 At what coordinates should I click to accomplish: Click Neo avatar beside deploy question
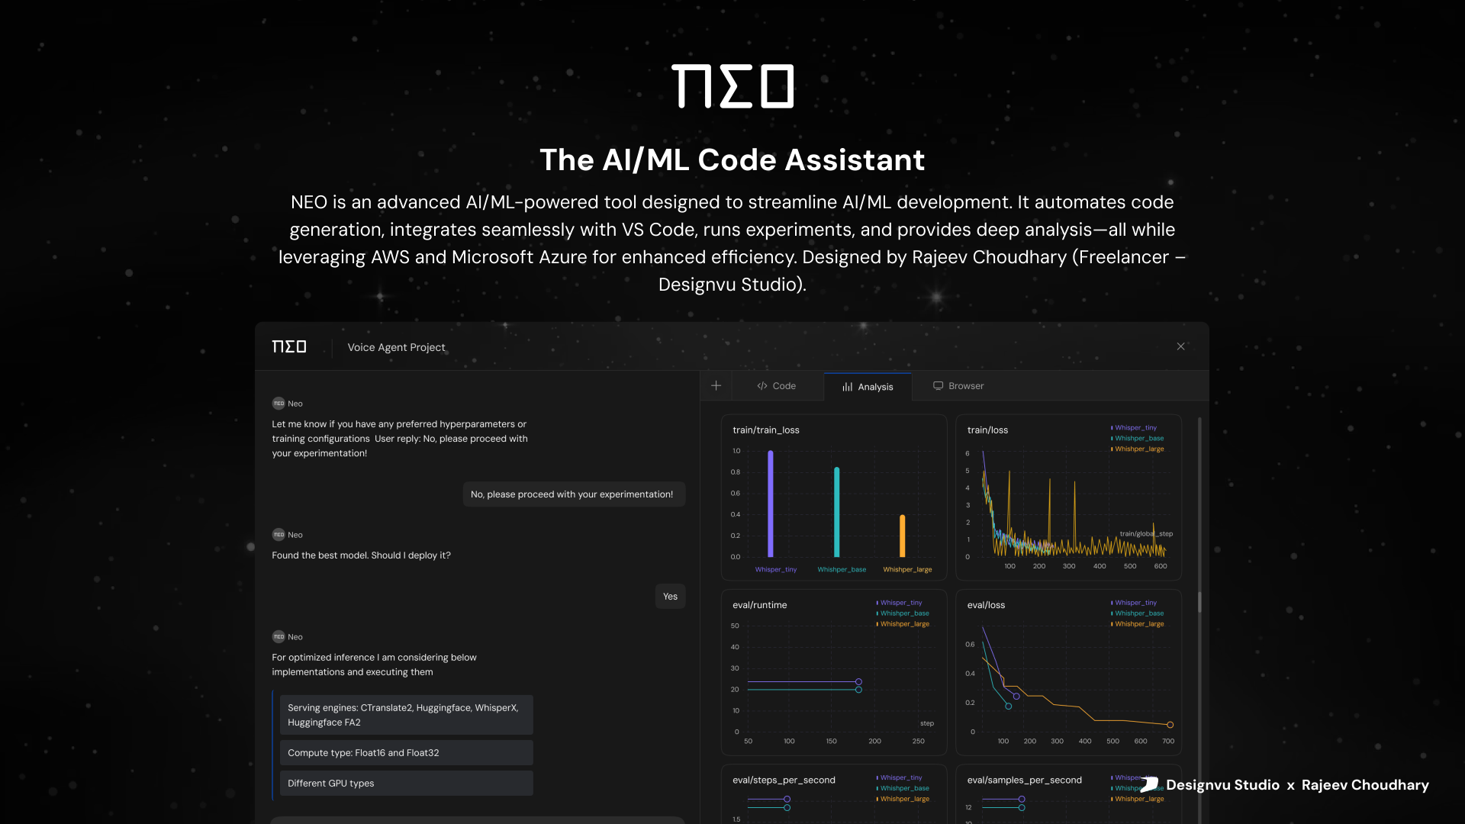pos(279,535)
